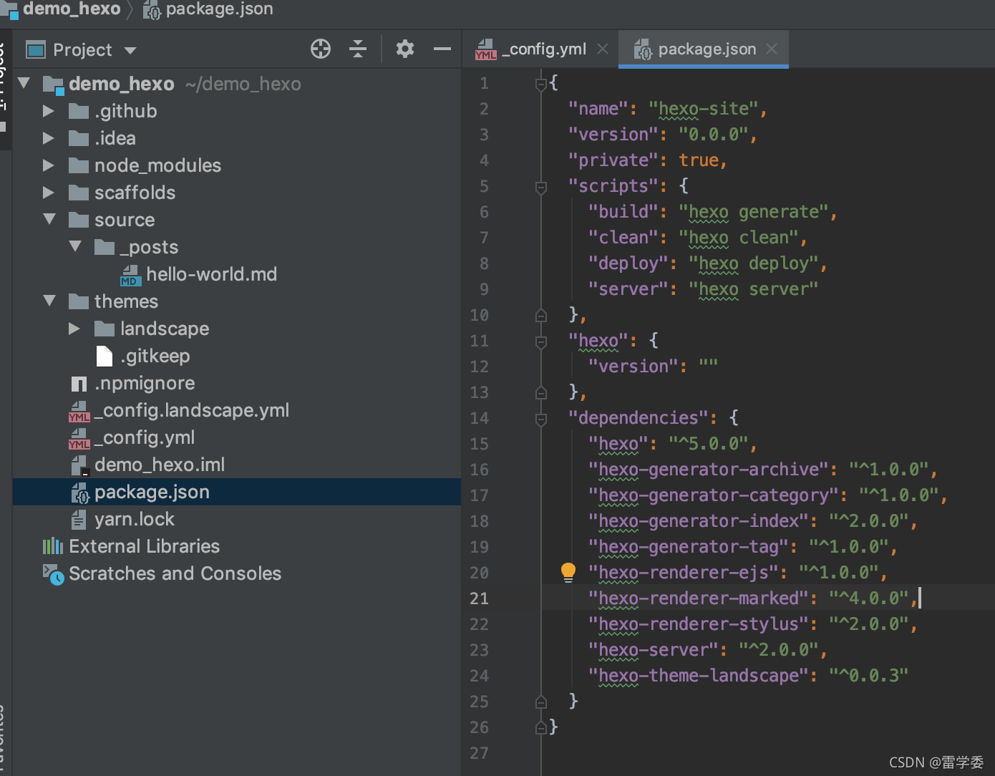Click the "hexo-site" name value
Screen dimensions: 995x776
tap(703, 109)
